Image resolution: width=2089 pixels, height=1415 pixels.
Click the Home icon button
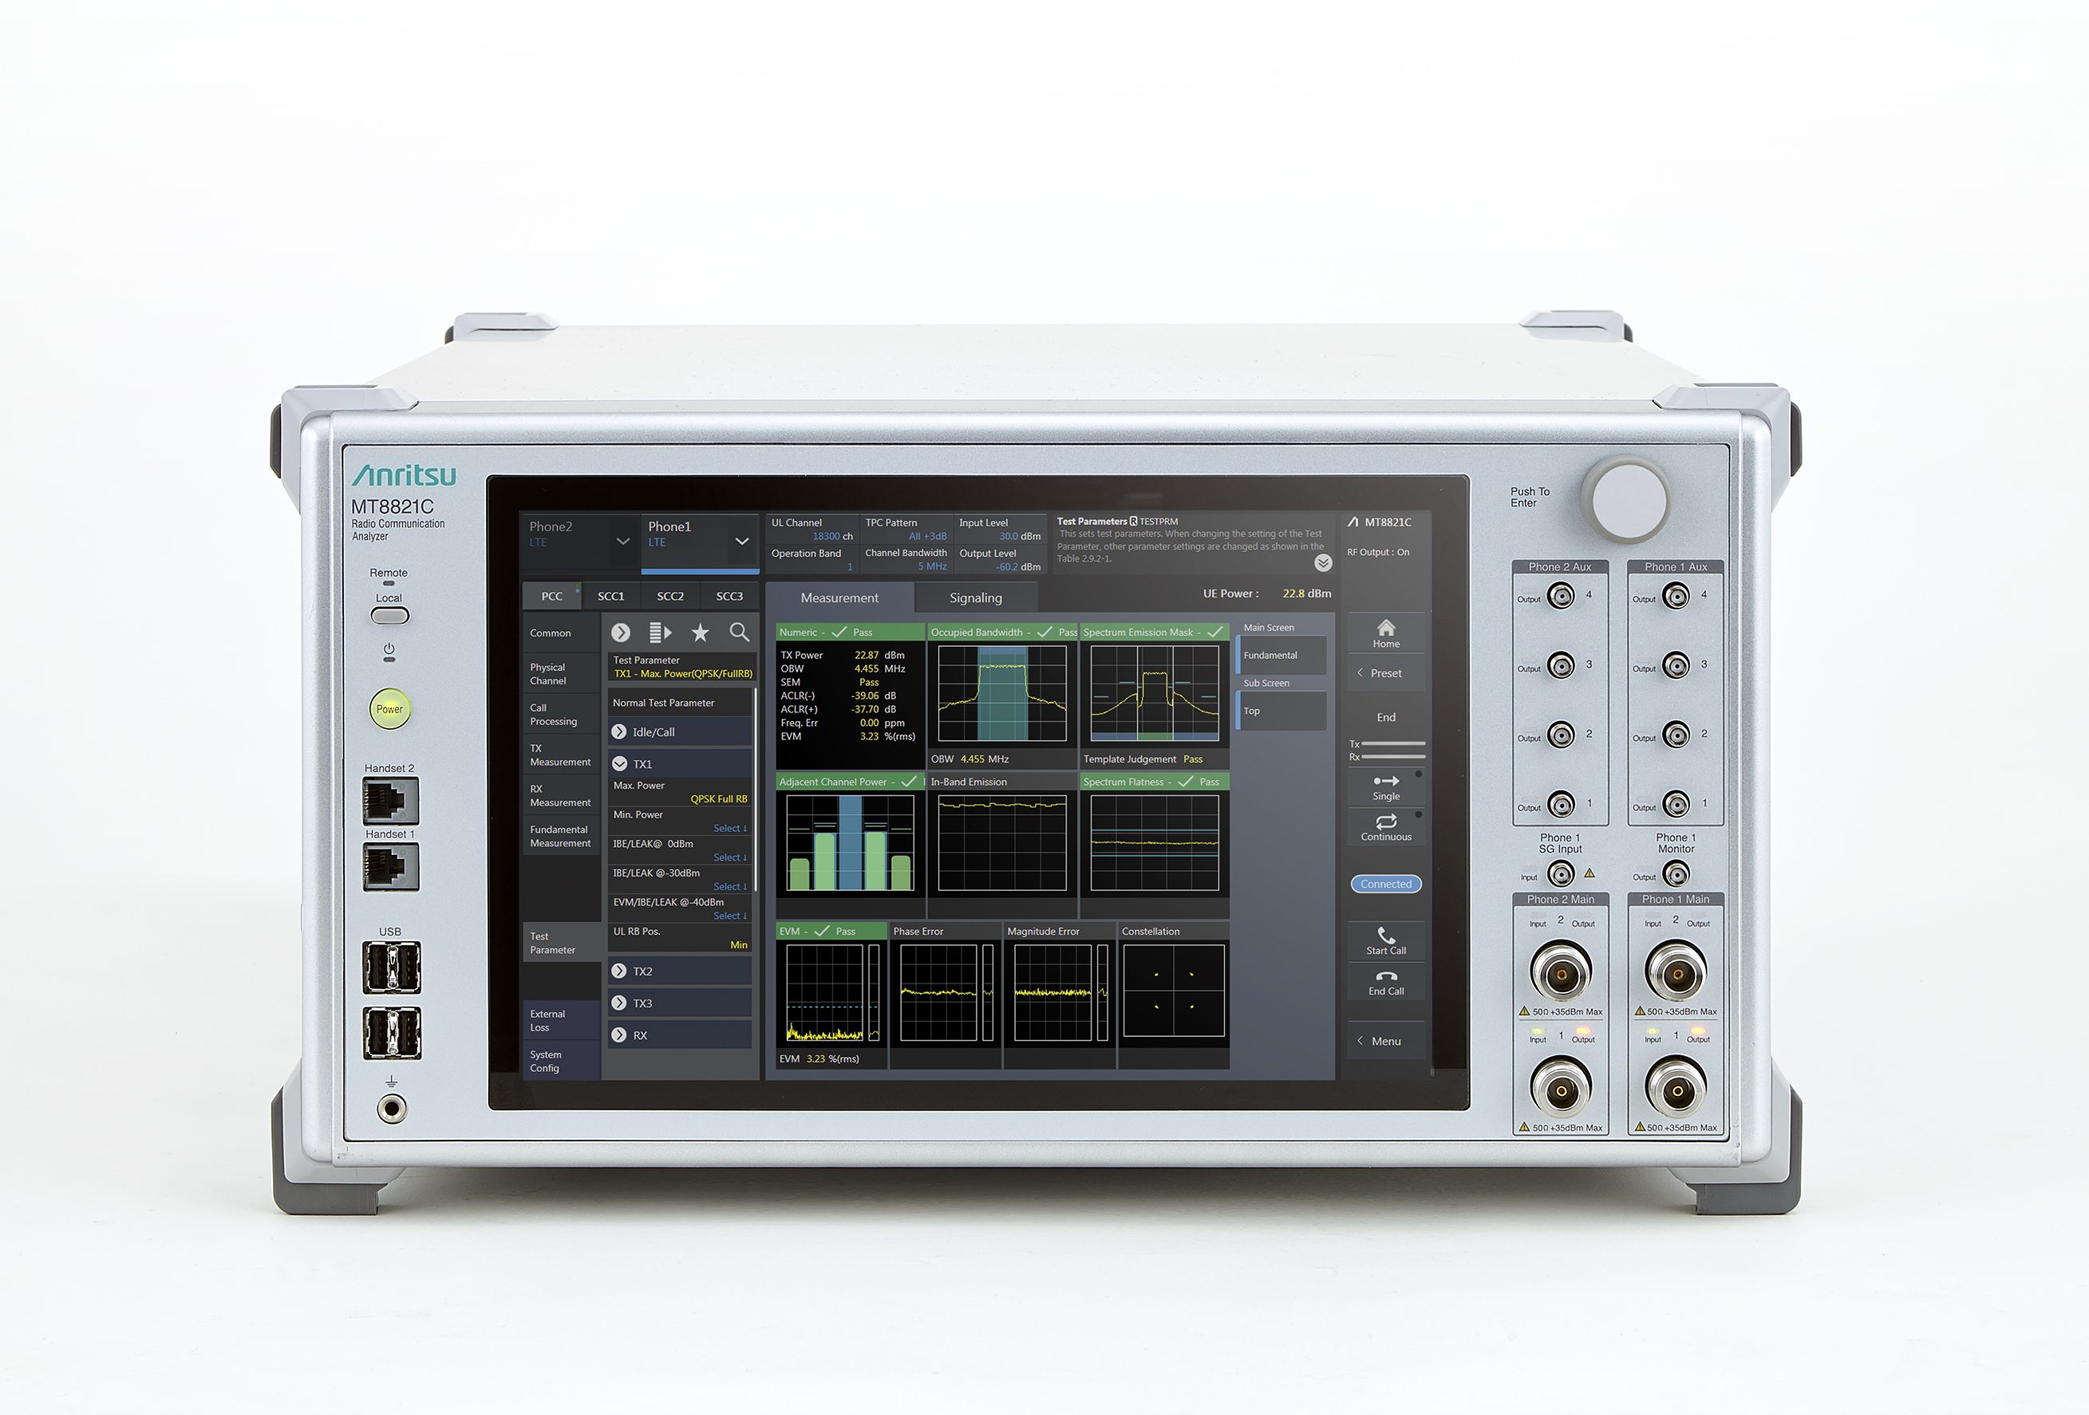[1385, 633]
